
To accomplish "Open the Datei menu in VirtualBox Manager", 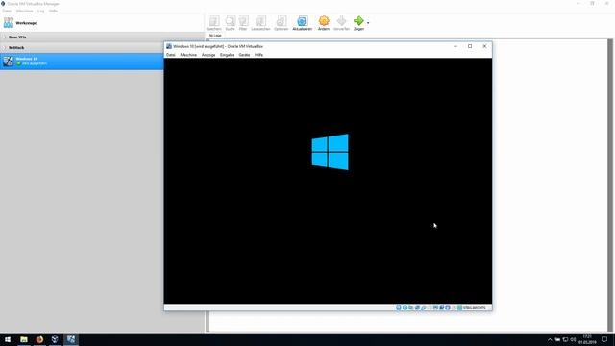I will click(x=7, y=11).
